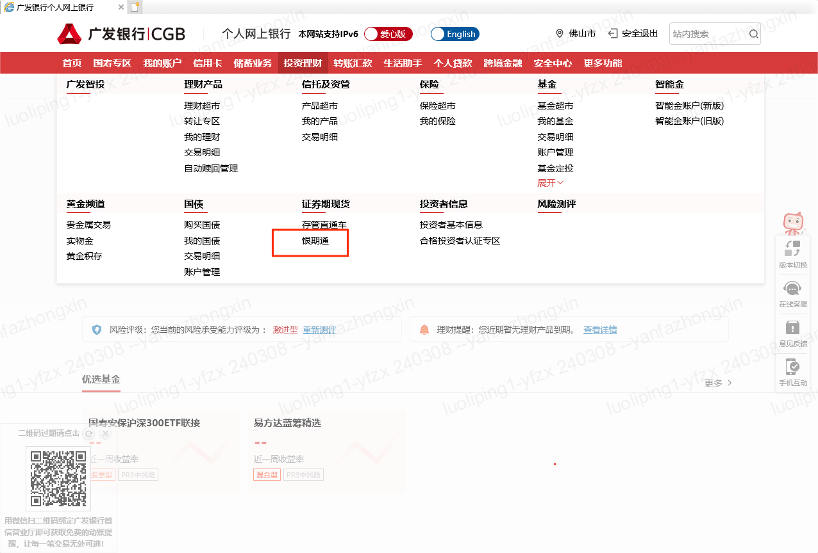Viewport: 818px width, 553px height.
Task: Toggle the English language switch
Action: (x=455, y=34)
